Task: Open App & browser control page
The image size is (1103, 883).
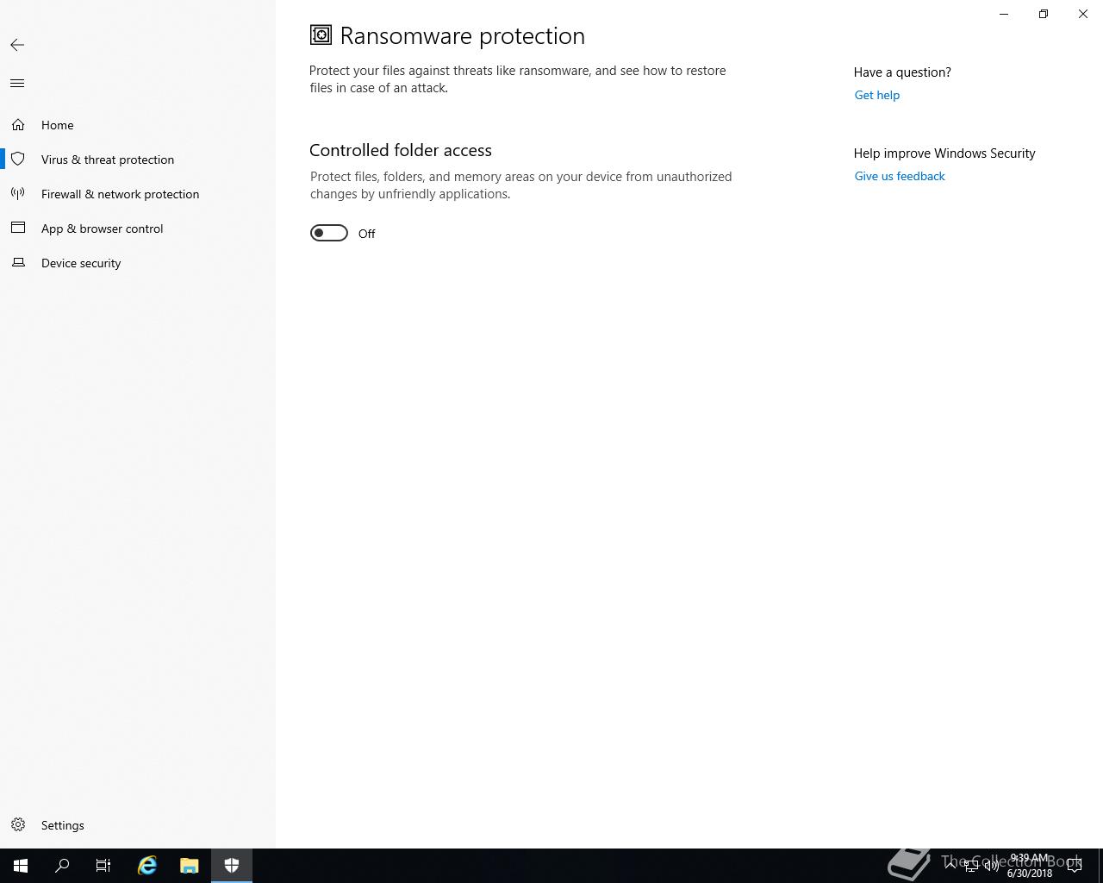Action: 138,229
